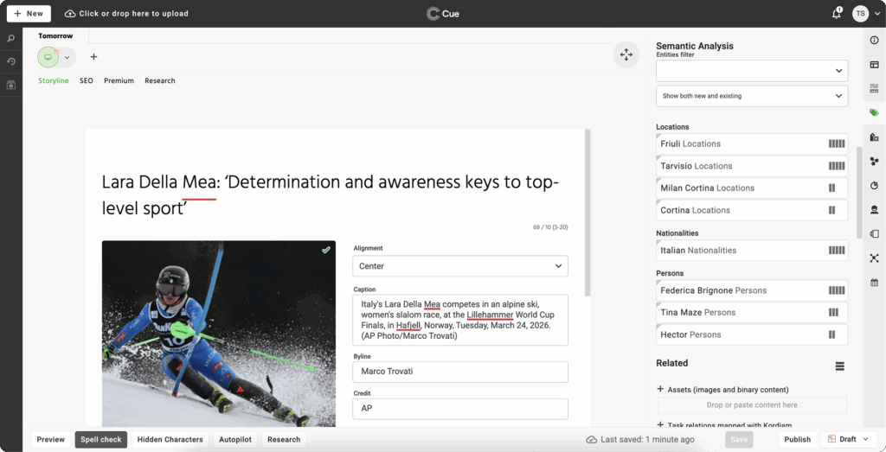The image size is (886, 452).
Task: Toggle Spell check button
Action: click(x=101, y=439)
